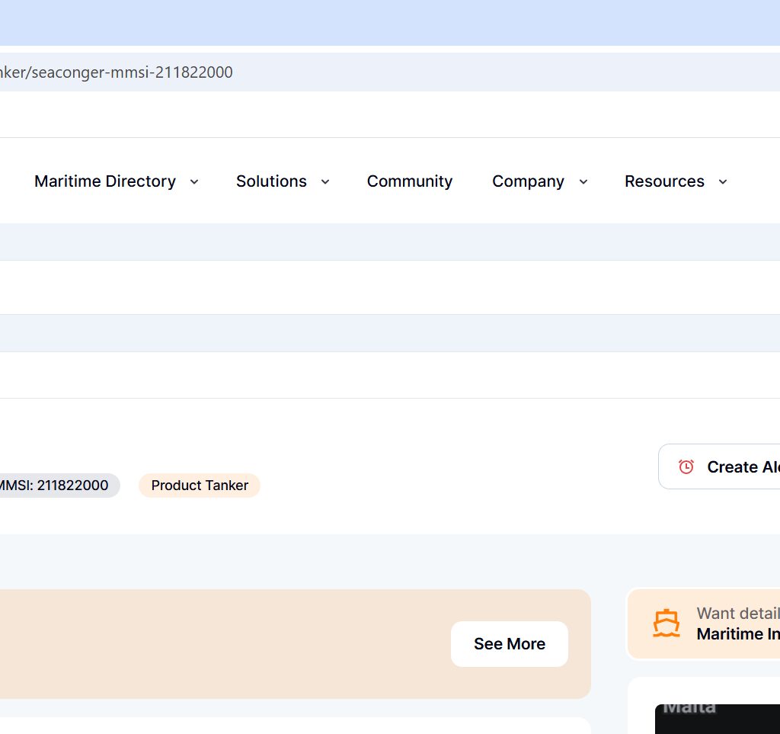The width and height of the screenshot is (780, 734).
Task: Click the Solutions menu label
Action: pyautogui.click(x=271, y=181)
